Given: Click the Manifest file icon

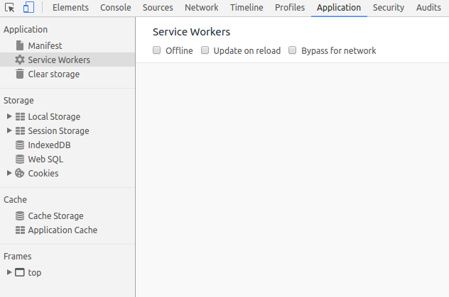Looking at the screenshot, I should [x=20, y=46].
